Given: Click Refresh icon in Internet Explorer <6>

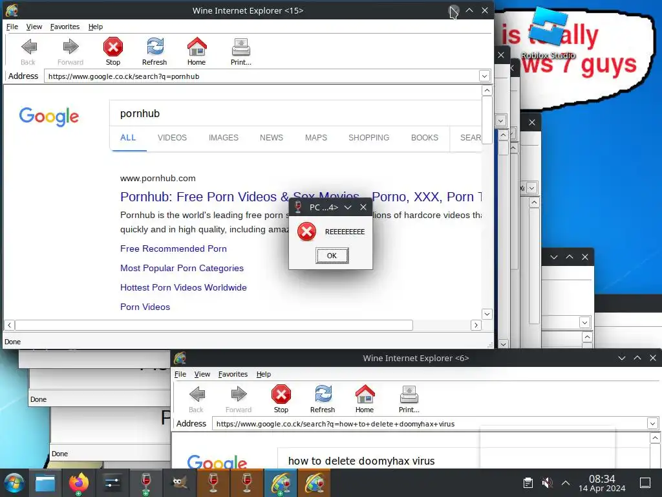Looking at the screenshot, I should tap(323, 394).
